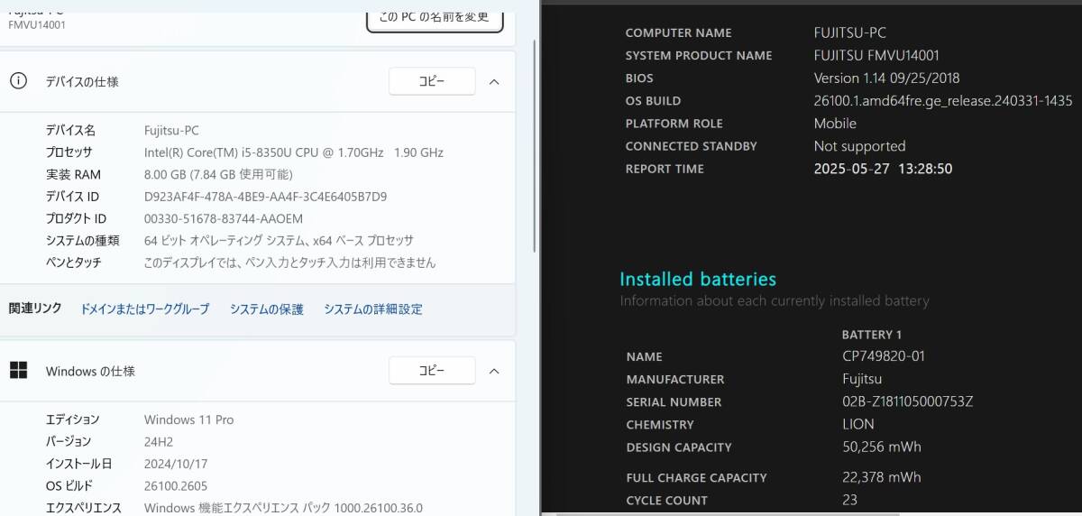Click the BIOS Version 1.14 value

886,78
